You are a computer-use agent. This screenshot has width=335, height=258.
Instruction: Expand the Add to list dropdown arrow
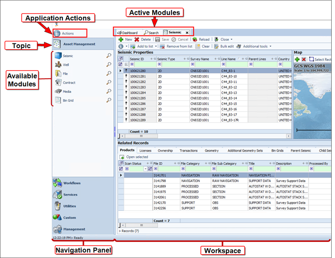156,46
